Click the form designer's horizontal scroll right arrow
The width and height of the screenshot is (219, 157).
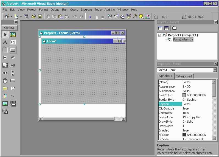(x=123, y=119)
